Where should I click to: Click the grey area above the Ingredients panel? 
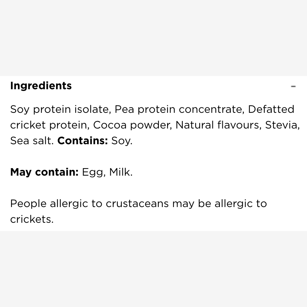click(153, 38)
